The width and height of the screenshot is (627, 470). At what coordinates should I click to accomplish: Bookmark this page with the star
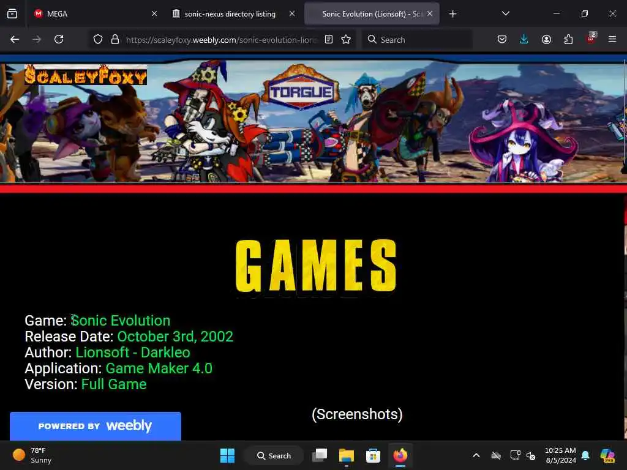point(346,39)
